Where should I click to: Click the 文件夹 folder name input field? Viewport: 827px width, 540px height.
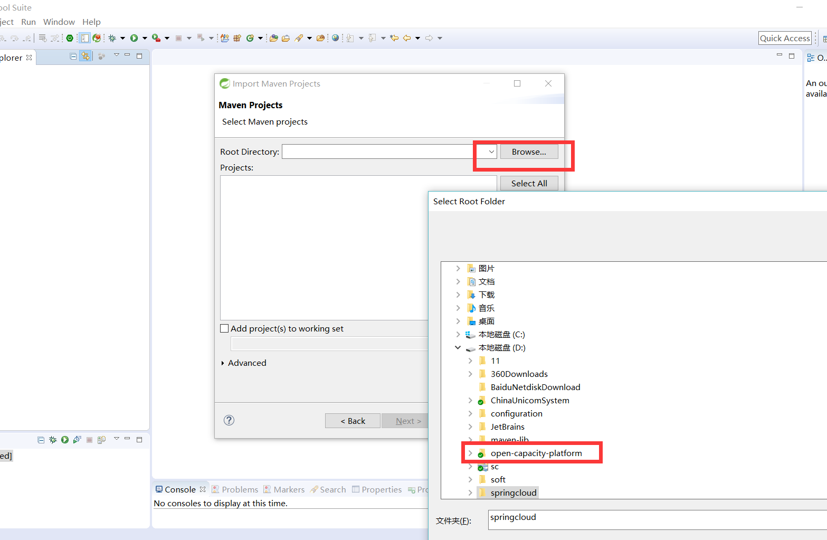pos(658,520)
